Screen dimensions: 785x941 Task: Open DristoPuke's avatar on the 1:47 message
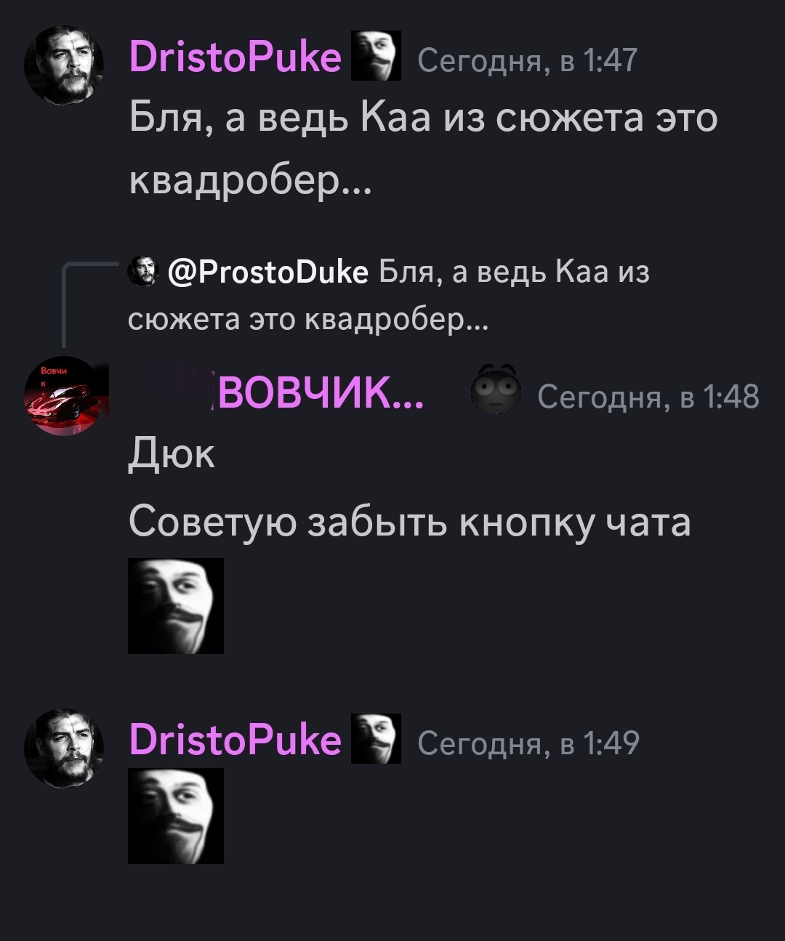click(x=64, y=65)
